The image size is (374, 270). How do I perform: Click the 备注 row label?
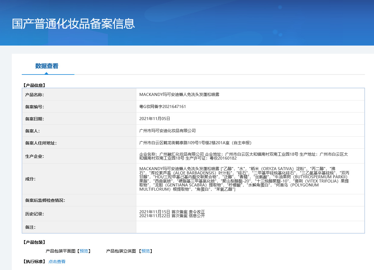(x=30, y=227)
